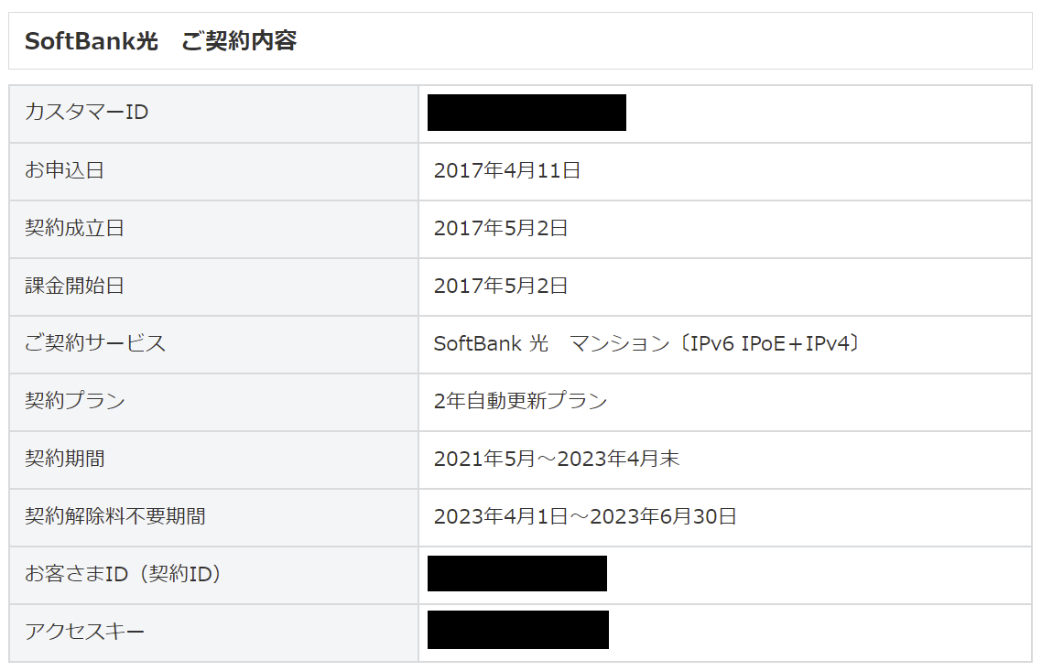
Task: Click the 課金開始日 value 2017年5月2日
Action: (501, 286)
